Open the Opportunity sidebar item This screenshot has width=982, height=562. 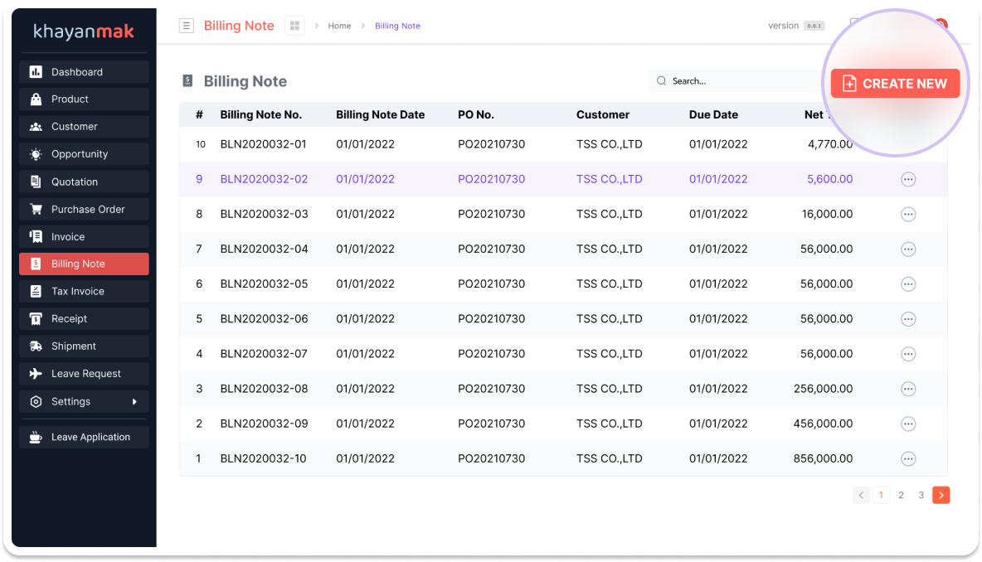coord(84,154)
